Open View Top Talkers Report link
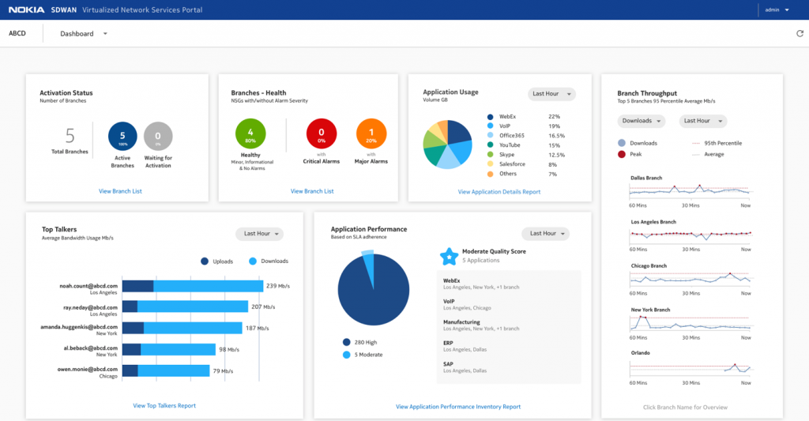Screen dimensions: 809x421 (164, 406)
